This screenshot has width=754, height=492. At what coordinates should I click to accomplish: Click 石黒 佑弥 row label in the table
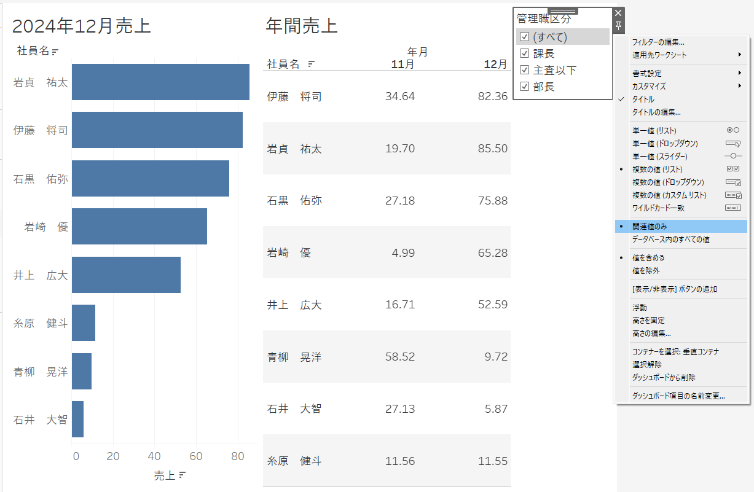[294, 201]
